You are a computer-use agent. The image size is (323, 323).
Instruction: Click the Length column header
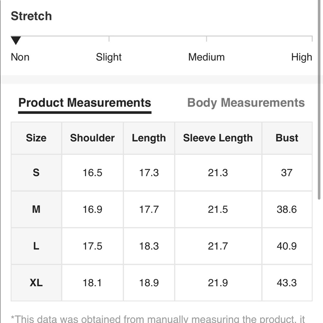[x=149, y=138]
